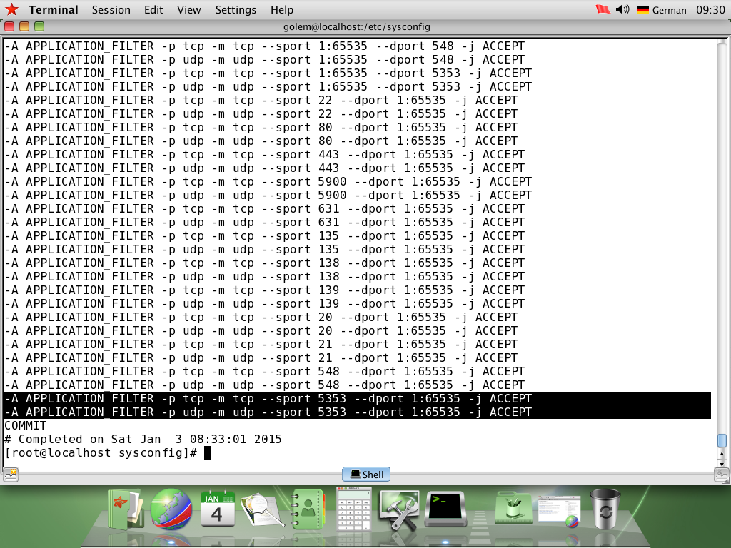Open the Session menu

[110, 10]
